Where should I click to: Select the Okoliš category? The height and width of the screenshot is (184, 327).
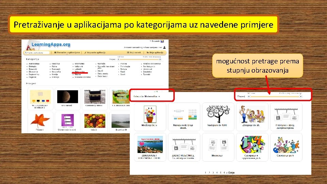click(x=100, y=71)
